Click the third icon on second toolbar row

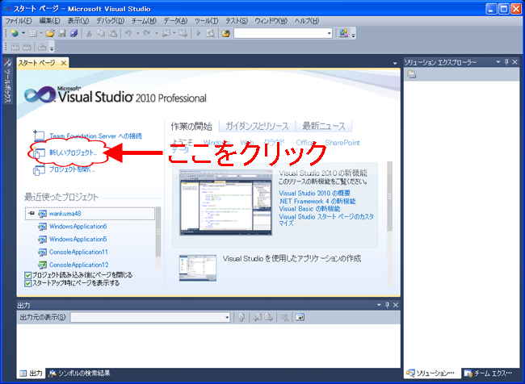(x=42, y=47)
